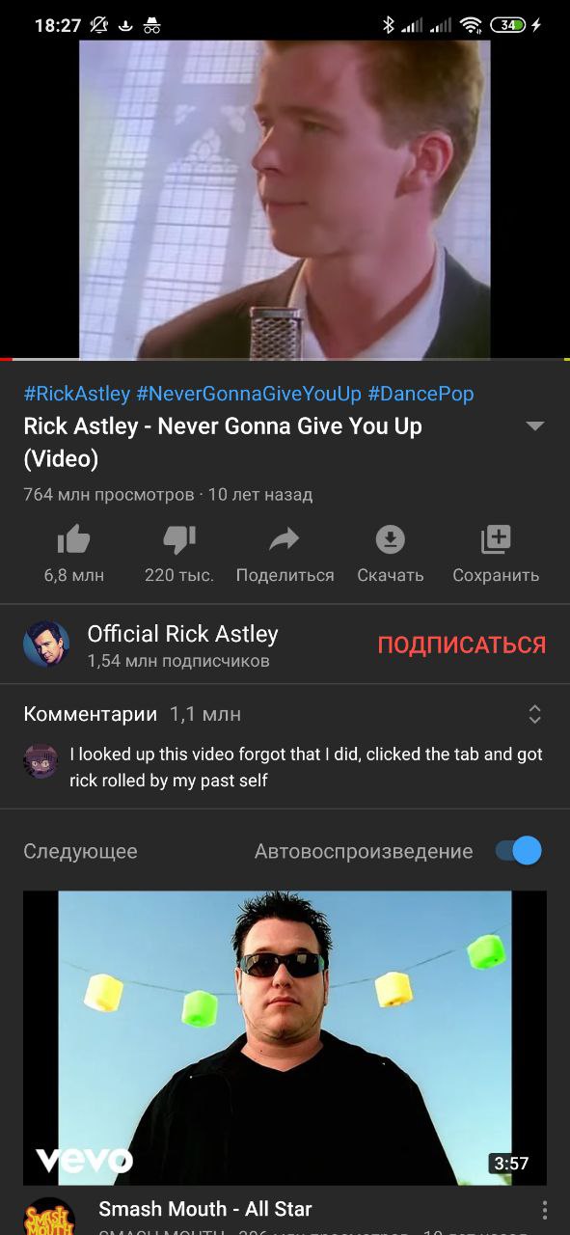Tap the ПОДПИСАТЬСЯ subscribe button

(x=462, y=645)
